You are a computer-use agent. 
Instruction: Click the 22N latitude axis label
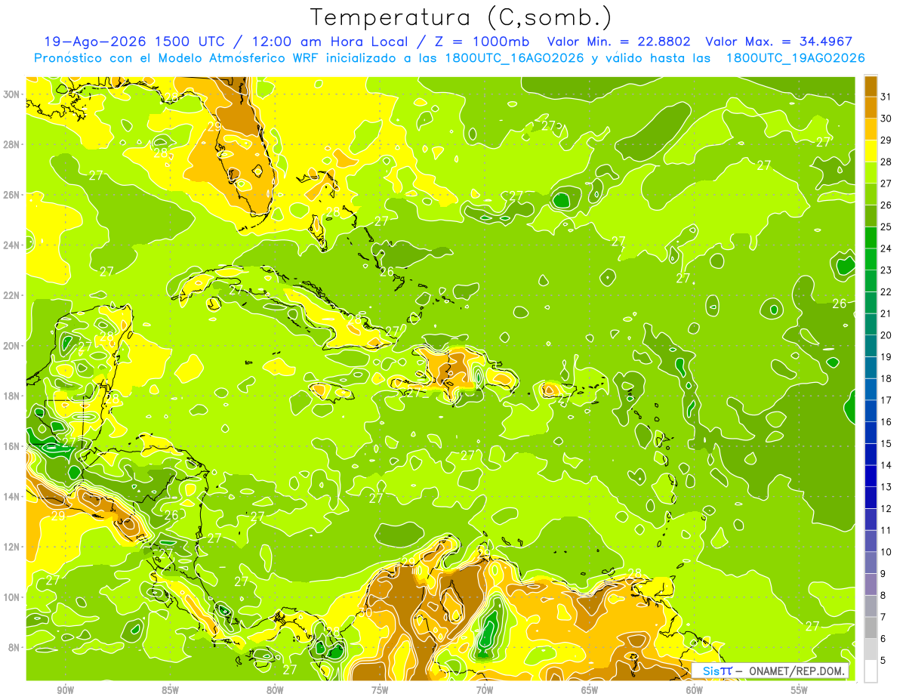pos(12,295)
